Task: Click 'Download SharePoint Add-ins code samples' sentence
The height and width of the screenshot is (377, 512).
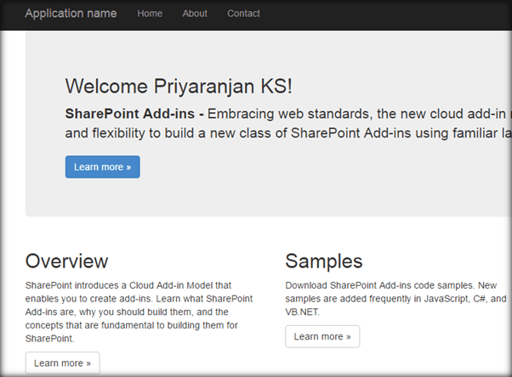Action: [377, 285]
